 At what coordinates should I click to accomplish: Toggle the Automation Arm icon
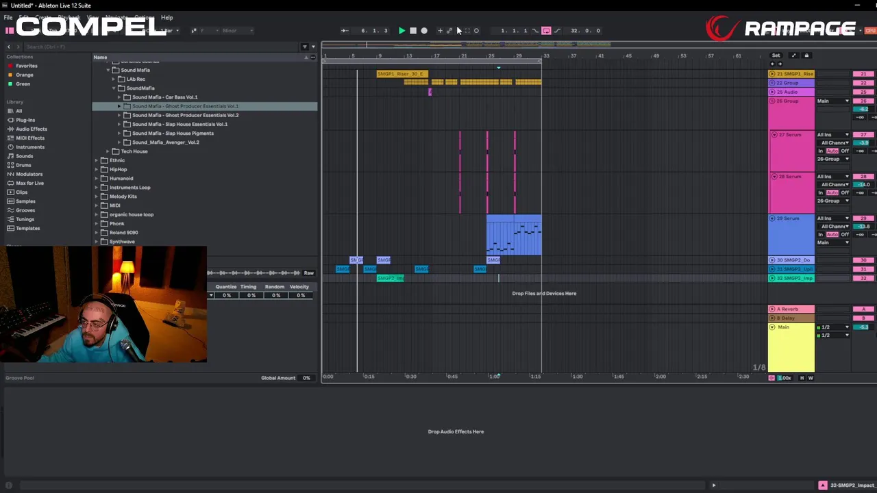[449, 31]
